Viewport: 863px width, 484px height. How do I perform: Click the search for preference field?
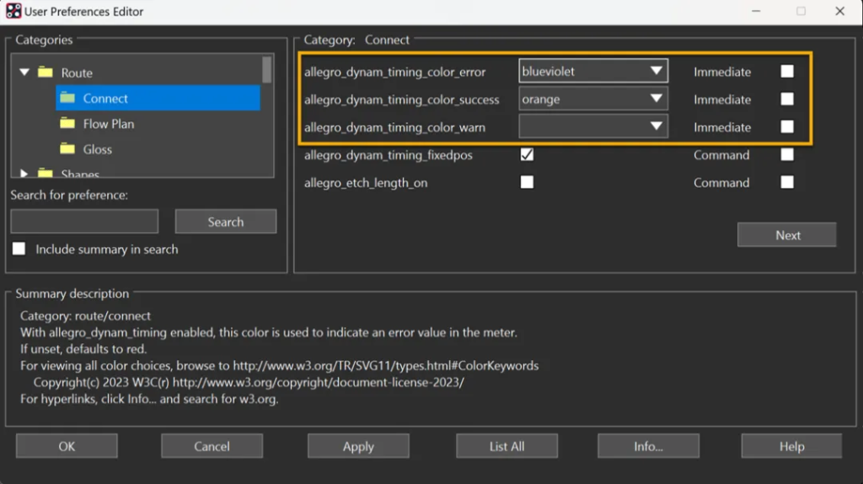(x=84, y=222)
